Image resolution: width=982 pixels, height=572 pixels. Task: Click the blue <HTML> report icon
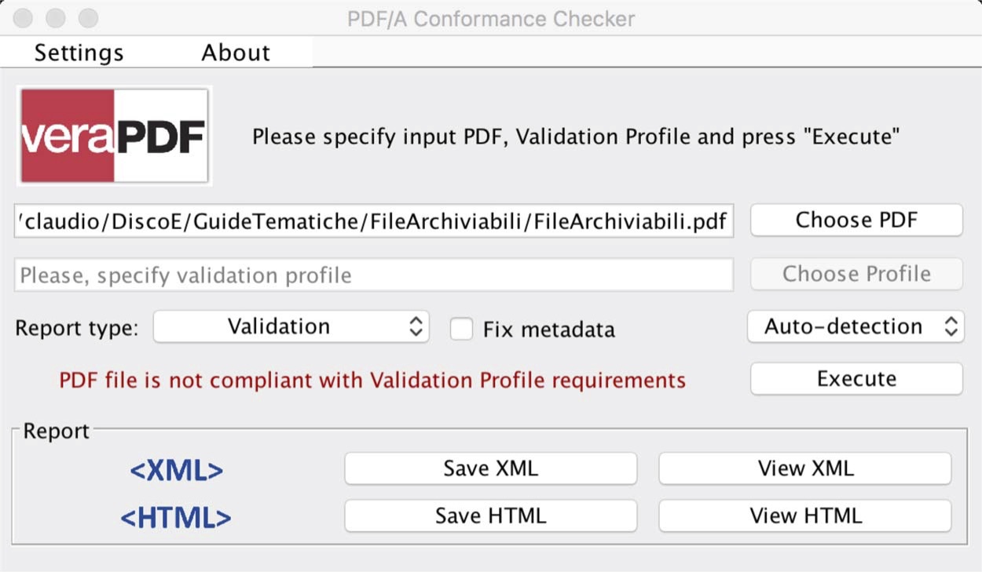(x=176, y=517)
